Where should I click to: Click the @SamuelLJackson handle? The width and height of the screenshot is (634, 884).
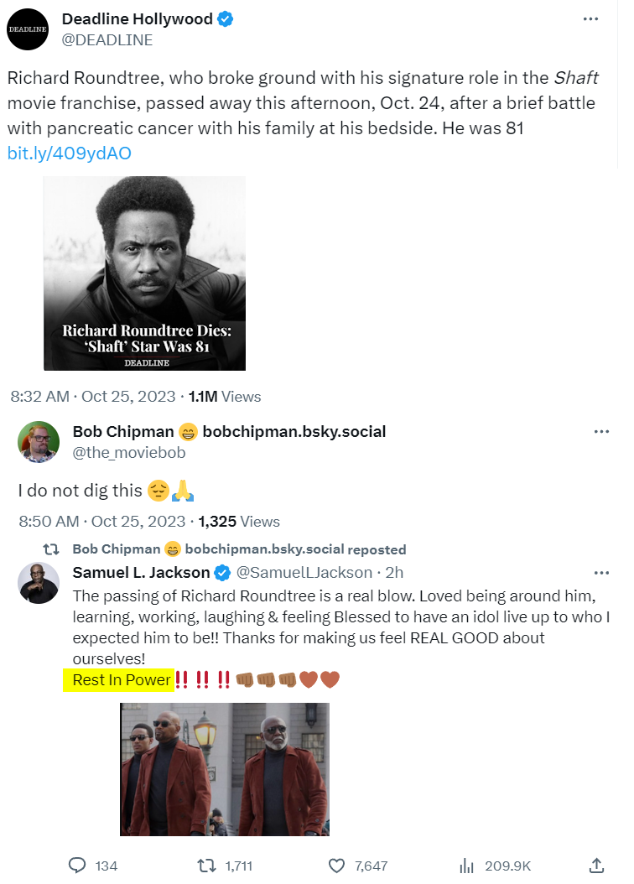(x=304, y=573)
